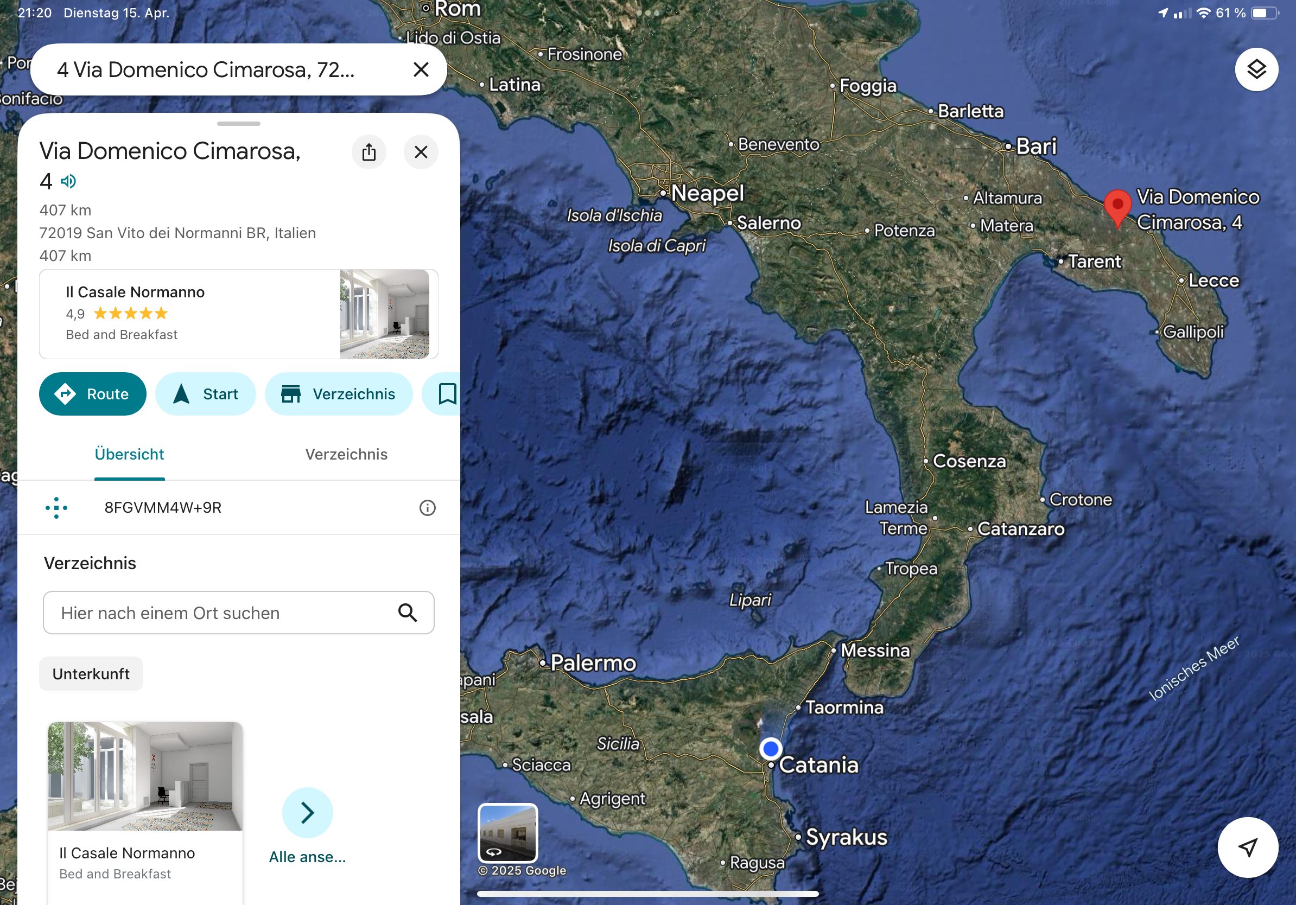Tap the Start navigation button
The height and width of the screenshot is (905, 1296).
[x=206, y=394]
